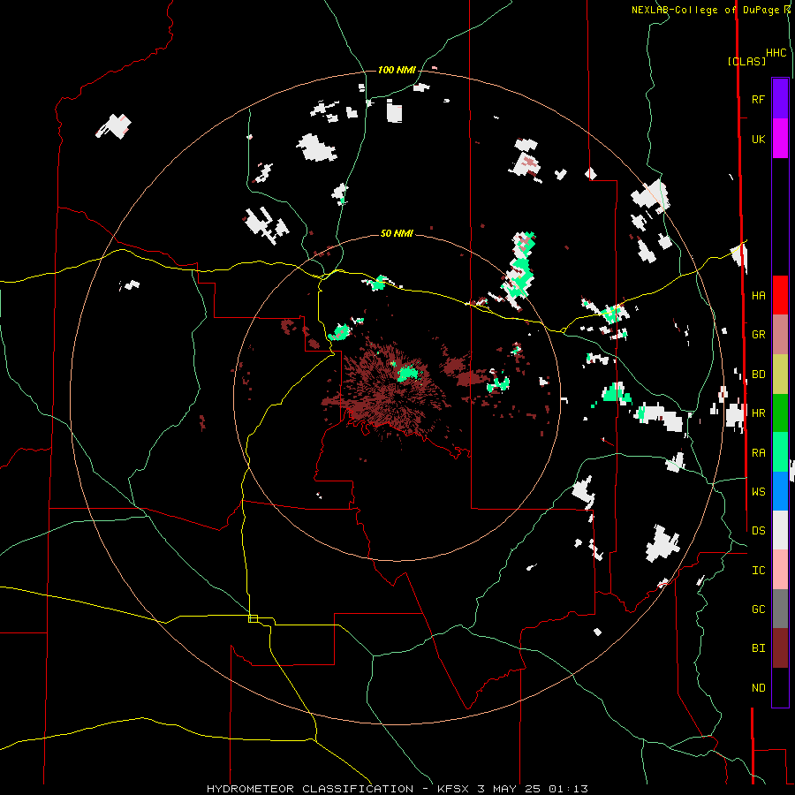This screenshot has height=795, width=795.
Task: Choose the blue WS legend swatch
Action: pos(780,491)
